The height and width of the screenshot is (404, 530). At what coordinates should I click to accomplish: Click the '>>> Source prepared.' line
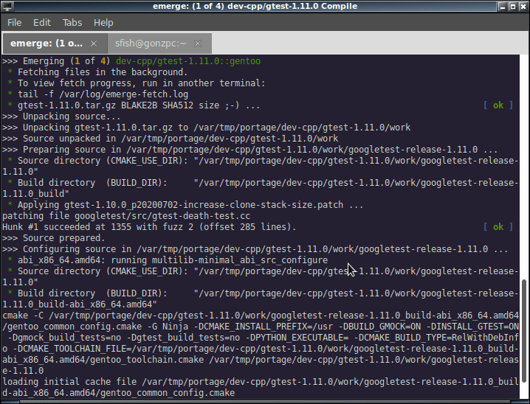tap(53, 238)
